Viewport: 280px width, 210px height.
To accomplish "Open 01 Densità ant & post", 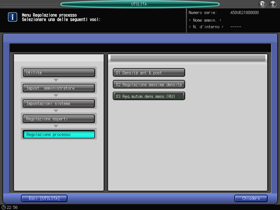I will (149, 73).
